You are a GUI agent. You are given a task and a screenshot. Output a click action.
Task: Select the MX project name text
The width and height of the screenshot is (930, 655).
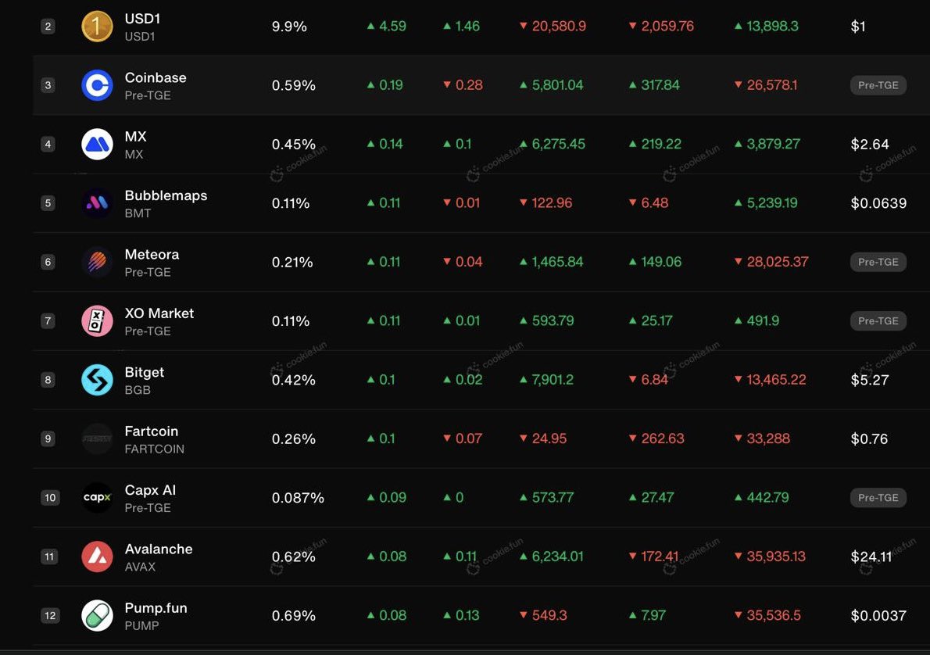coord(135,137)
